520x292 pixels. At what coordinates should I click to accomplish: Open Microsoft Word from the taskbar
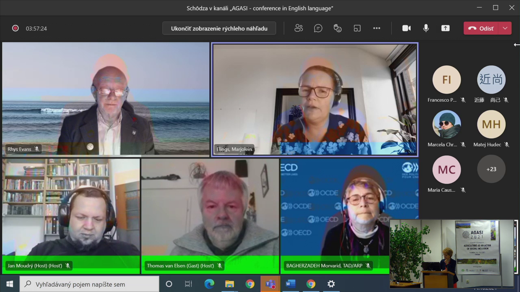click(x=290, y=284)
